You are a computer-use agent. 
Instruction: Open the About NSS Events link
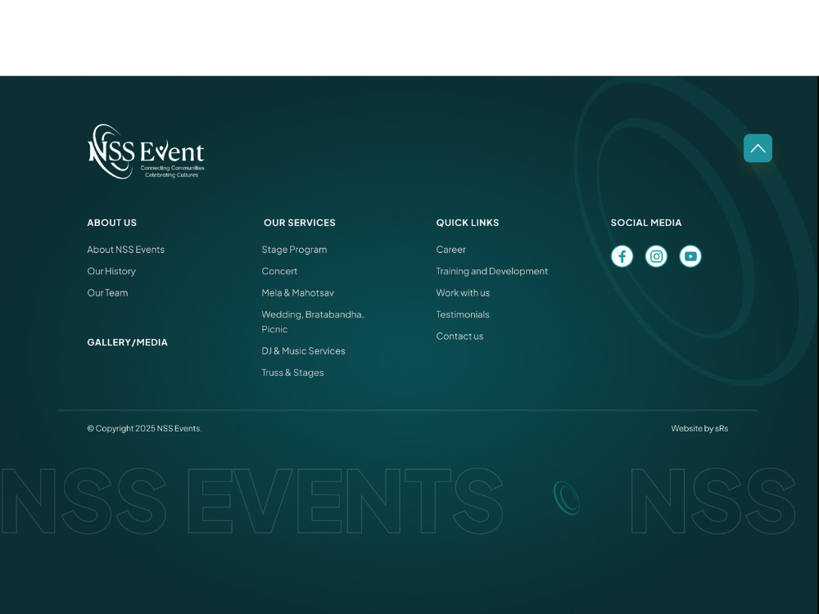pyautogui.click(x=126, y=250)
